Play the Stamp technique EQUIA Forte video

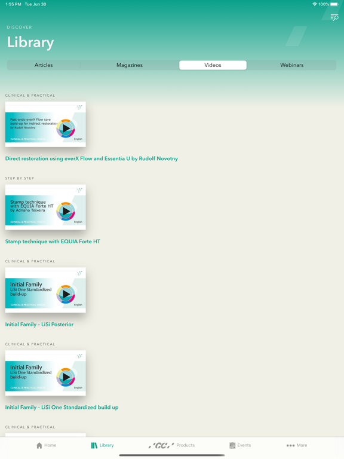click(66, 211)
